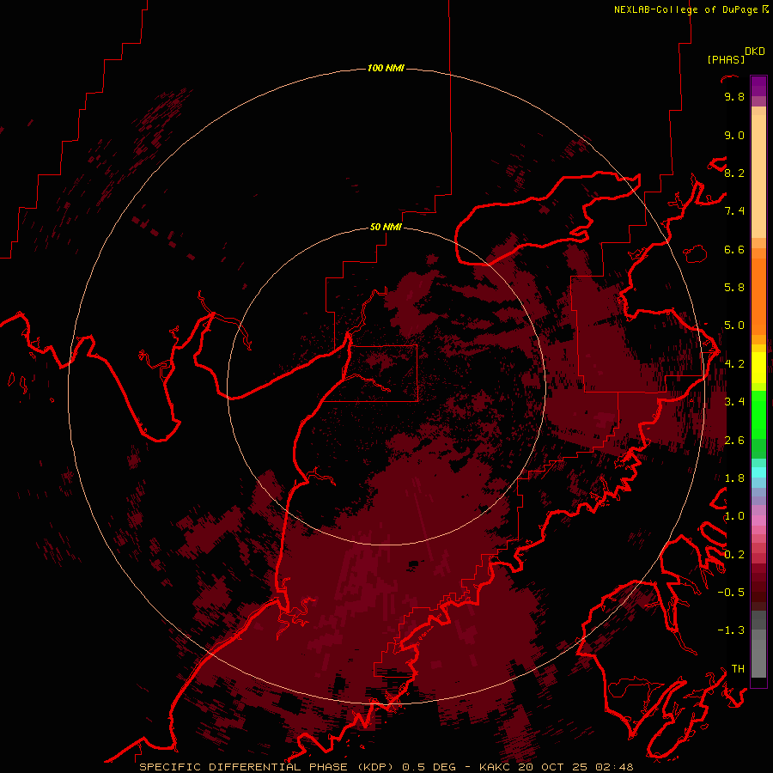Click the DKD label above the color scale
Image resolution: width=773 pixels, height=773 pixels.
755,52
